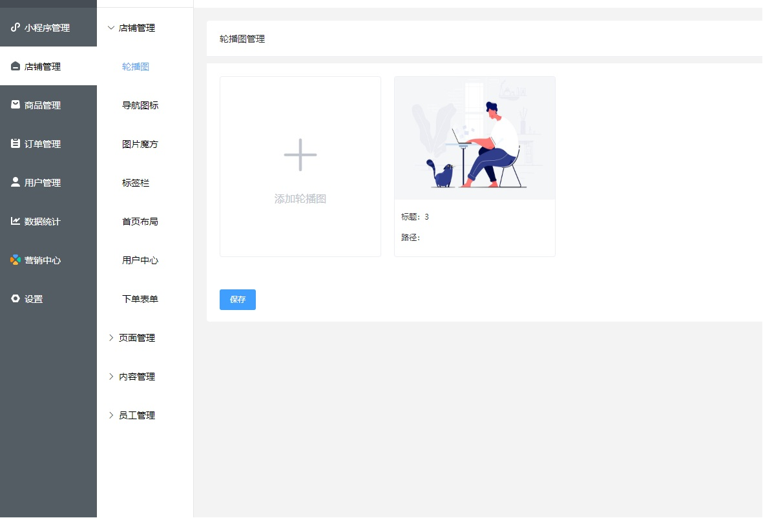This screenshot has width=763, height=518.
Task: Open 下单表单 submenu item
Action: (140, 298)
